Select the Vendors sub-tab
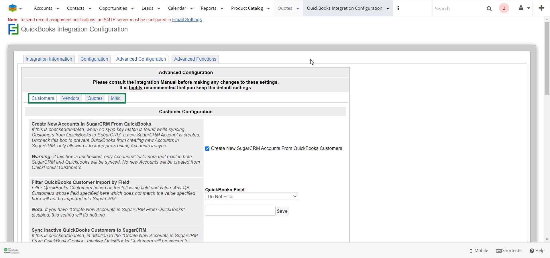The width and height of the screenshot is (550, 258). coord(71,98)
